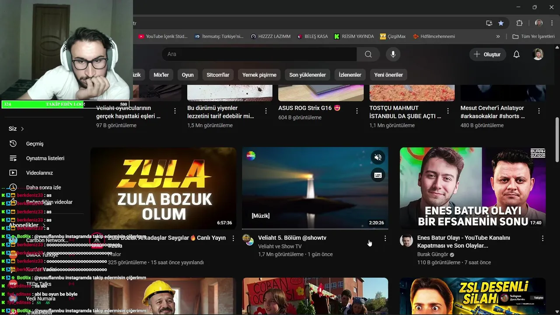560x315 pixels.
Task: Select the Son yüklenenler filter chip
Action: click(308, 75)
